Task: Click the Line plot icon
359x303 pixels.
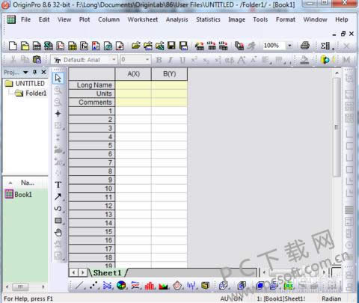Action: pos(79,286)
